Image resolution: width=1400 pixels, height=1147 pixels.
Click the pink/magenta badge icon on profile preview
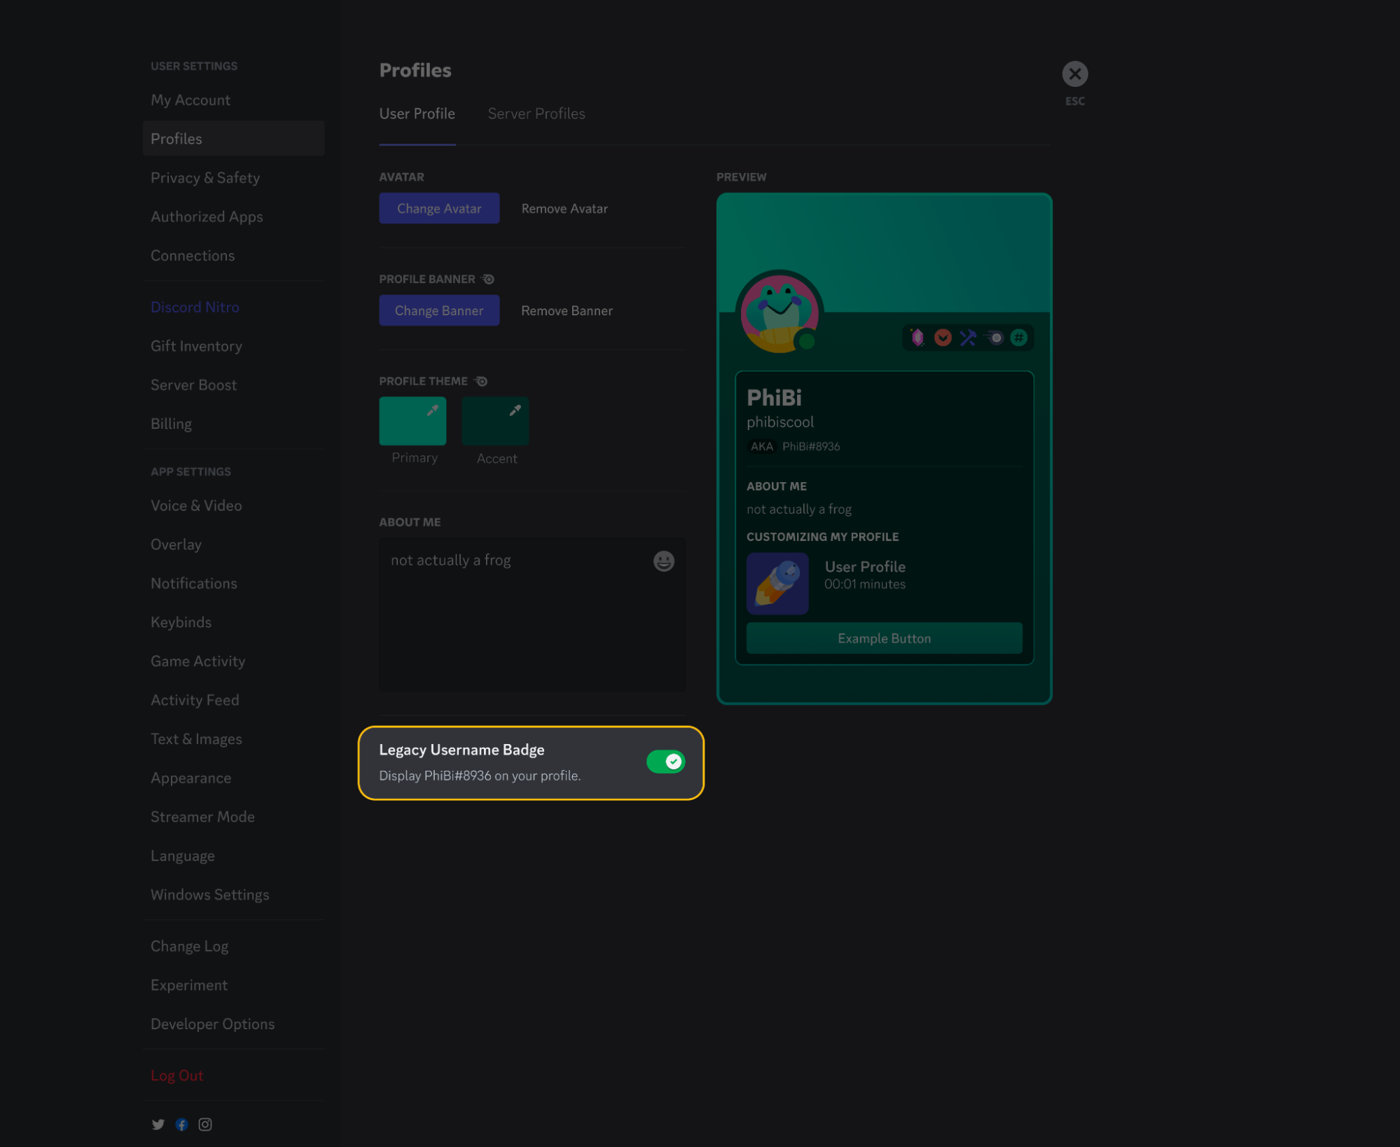(x=919, y=336)
